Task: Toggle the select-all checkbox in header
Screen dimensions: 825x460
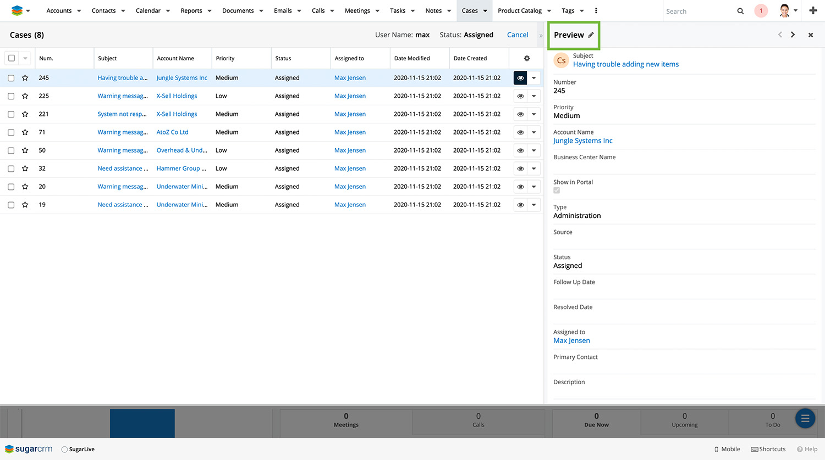Action: [12, 58]
